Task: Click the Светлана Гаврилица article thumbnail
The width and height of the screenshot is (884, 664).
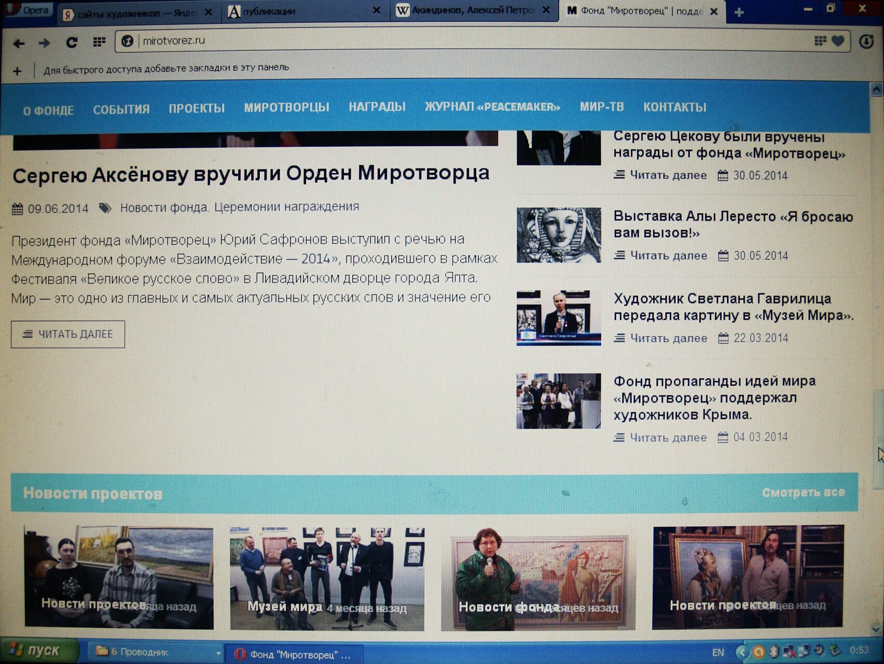Action: coord(559,318)
